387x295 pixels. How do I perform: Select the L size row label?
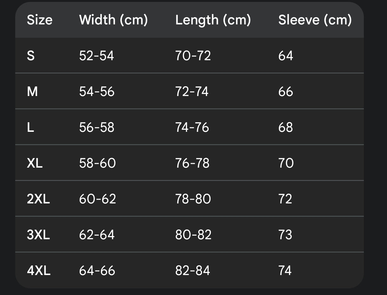point(30,127)
